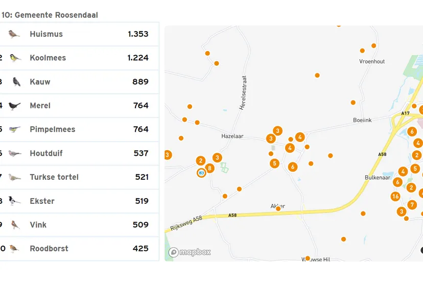Click the Koolmees bird icon
Screen dimensions: 423x282
click(x=15, y=58)
